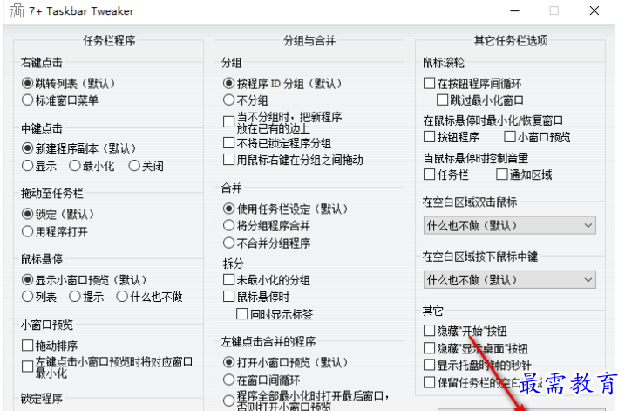Select 什么也不做 radio under 鼠标悬停
This screenshot has height=411, width=625.
pyautogui.click(x=122, y=297)
